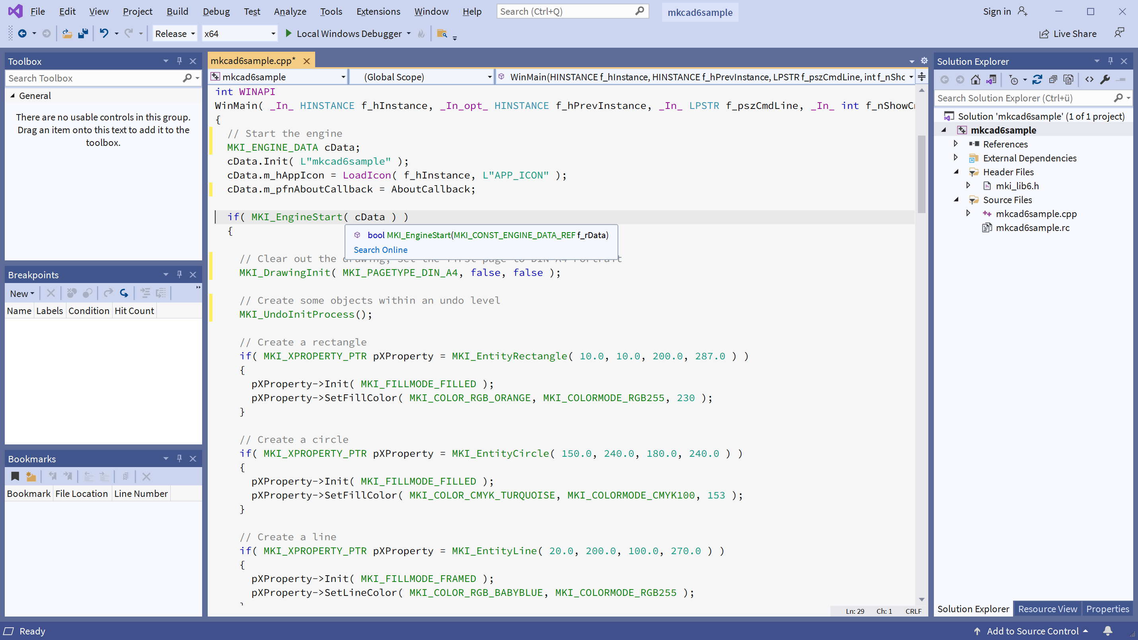Click the Save All toolbar icon
This screenshot has height=640, width=1138.
click(x=83, y=33)
